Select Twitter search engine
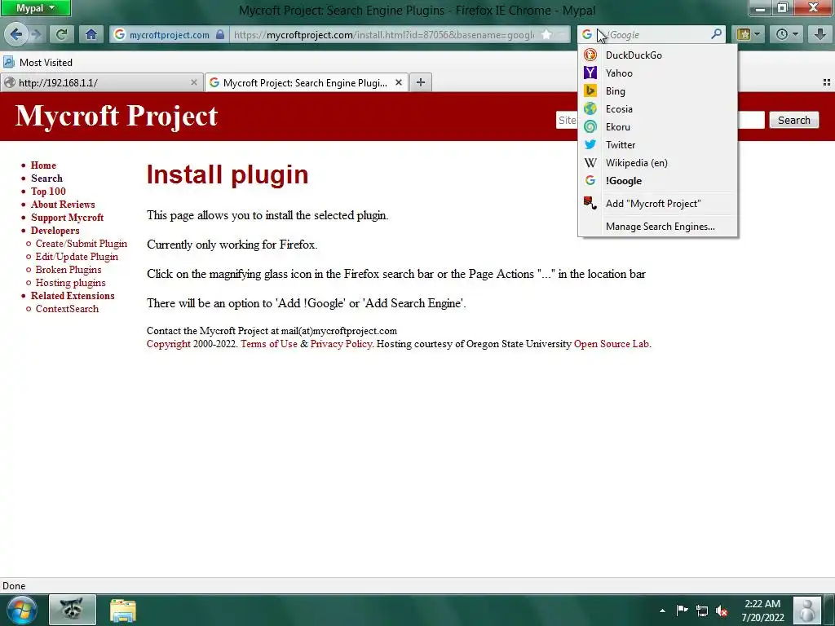This screenshot has height=626, width=835. [657, 145]
